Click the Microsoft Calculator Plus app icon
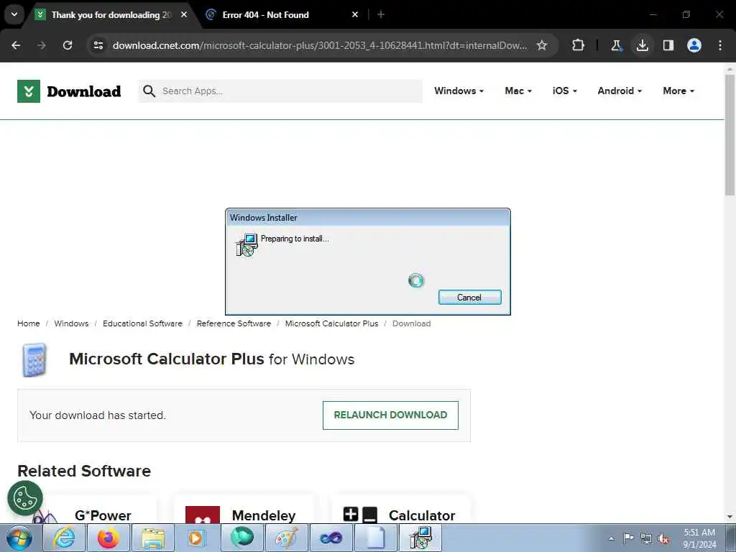Screen dimensions: 736x552 34,360
